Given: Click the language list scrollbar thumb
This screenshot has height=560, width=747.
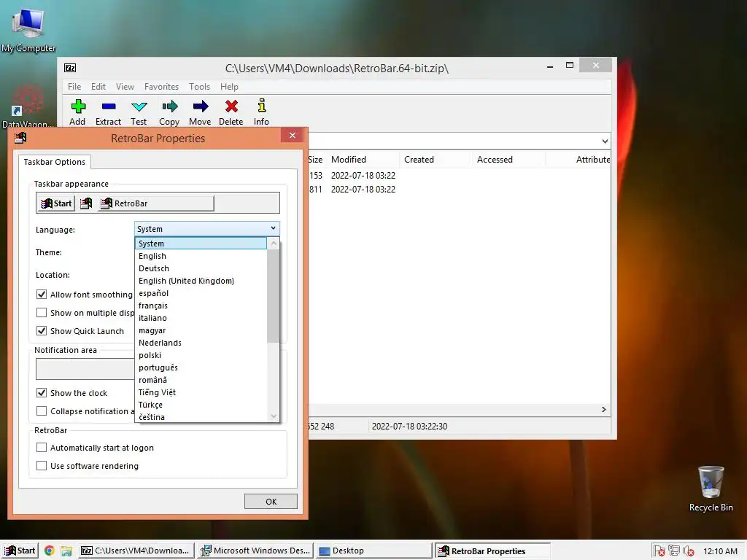Looking at the screenshot, I should pyautogui.click(x=274, y=296).
